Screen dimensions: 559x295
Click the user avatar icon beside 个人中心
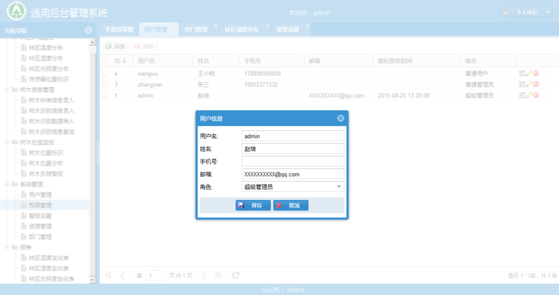click(506, 12)
